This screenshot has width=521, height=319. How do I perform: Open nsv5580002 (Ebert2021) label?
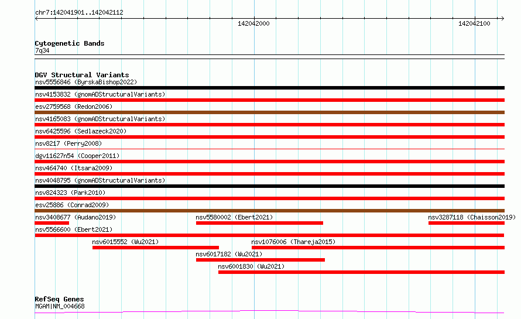tap(234, 217)
